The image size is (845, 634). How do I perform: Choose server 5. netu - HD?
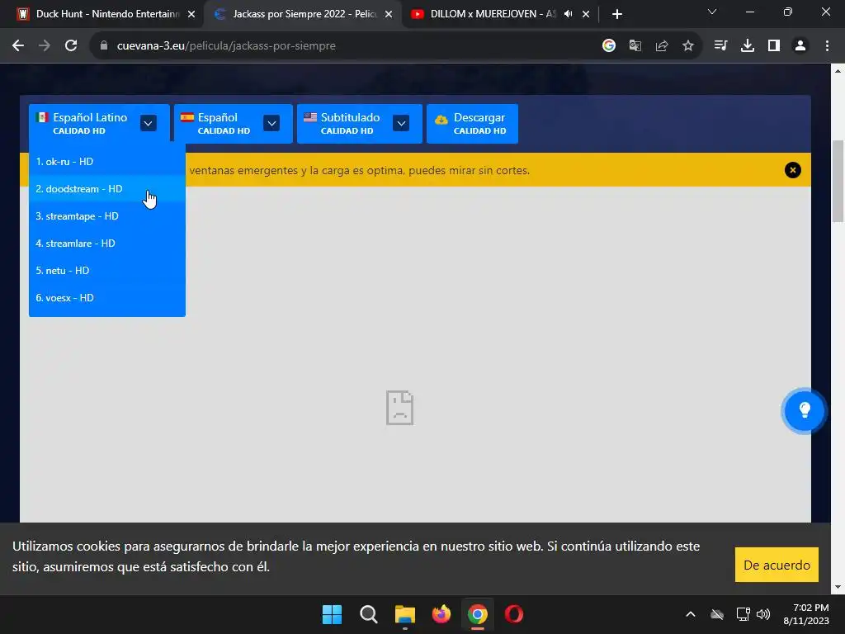106,271
